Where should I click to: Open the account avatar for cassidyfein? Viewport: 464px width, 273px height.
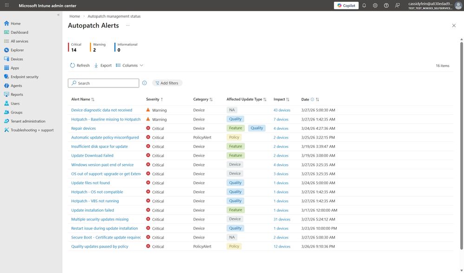[x=458, y=6]
